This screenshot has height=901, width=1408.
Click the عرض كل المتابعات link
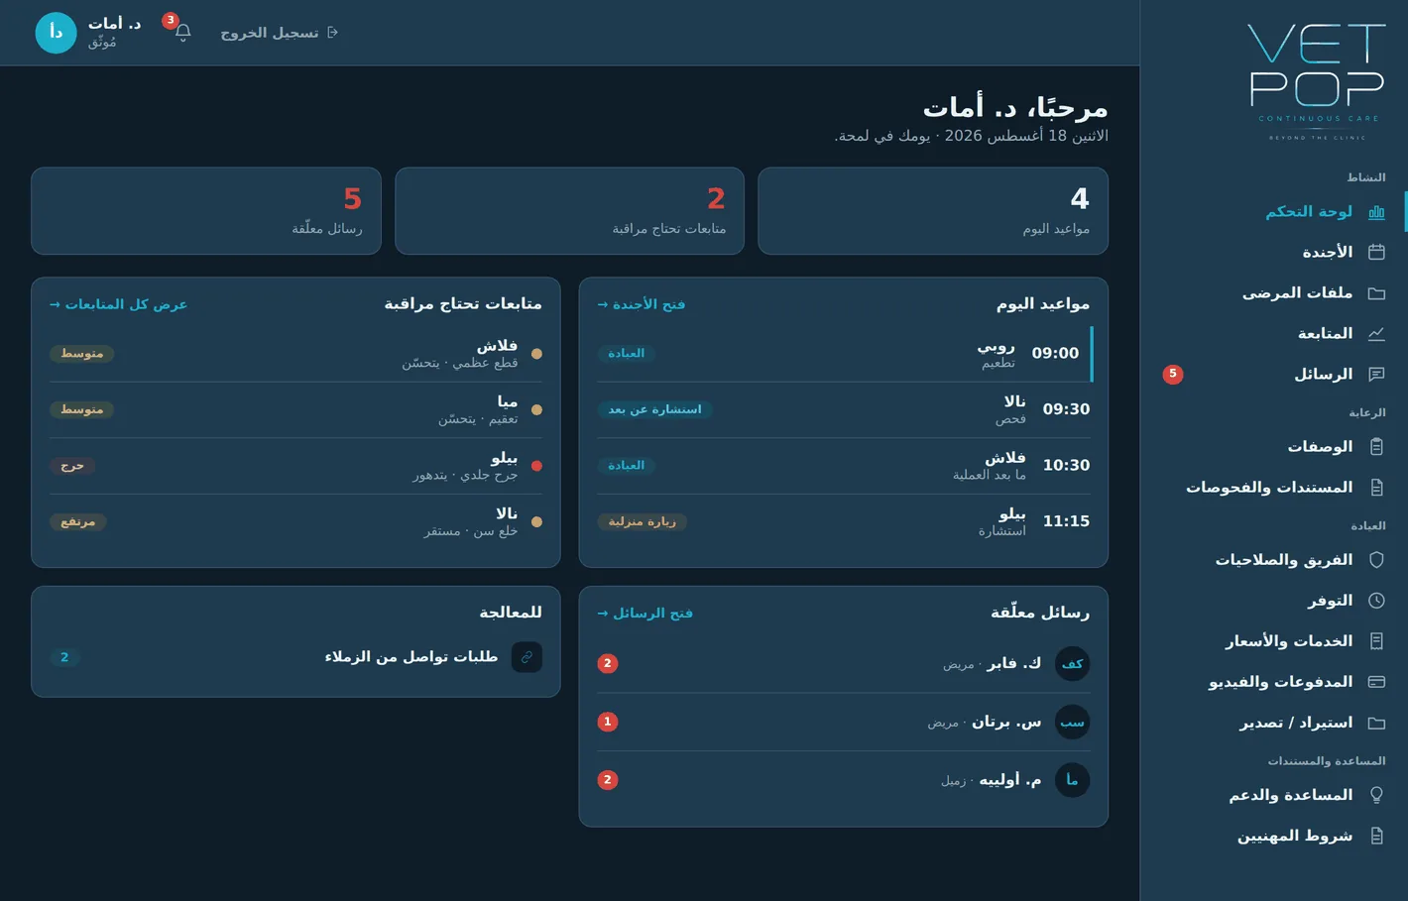[x=118, y=304]
